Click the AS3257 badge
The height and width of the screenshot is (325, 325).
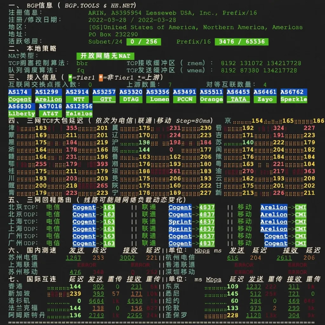point(104,92)
